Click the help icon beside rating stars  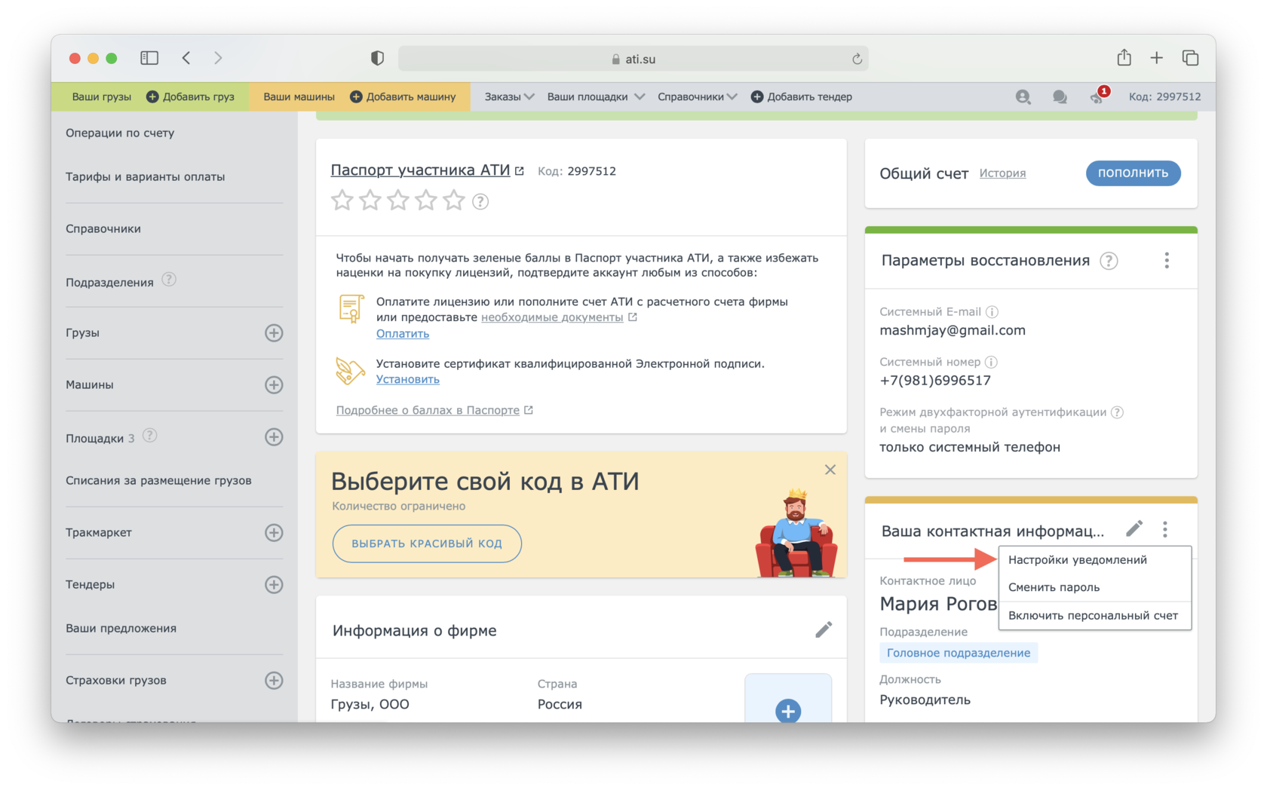[x=480, y=201]
